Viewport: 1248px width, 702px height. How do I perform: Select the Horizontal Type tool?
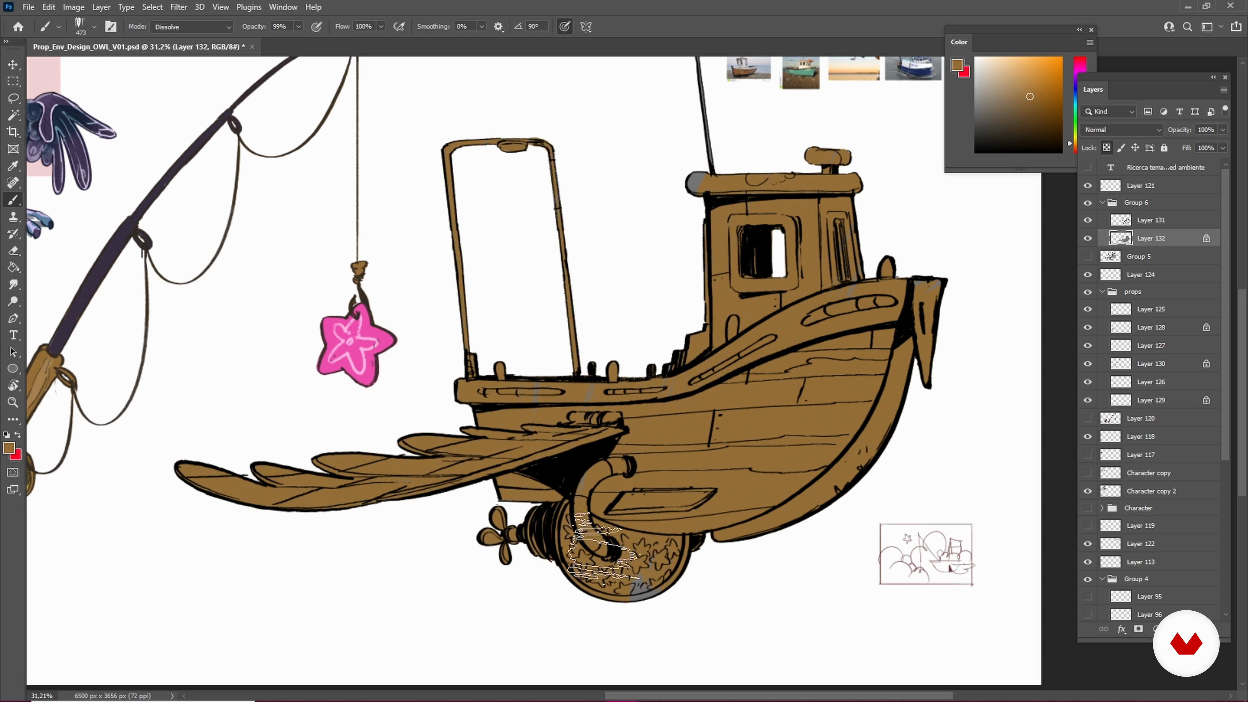(x=13, y=335)
